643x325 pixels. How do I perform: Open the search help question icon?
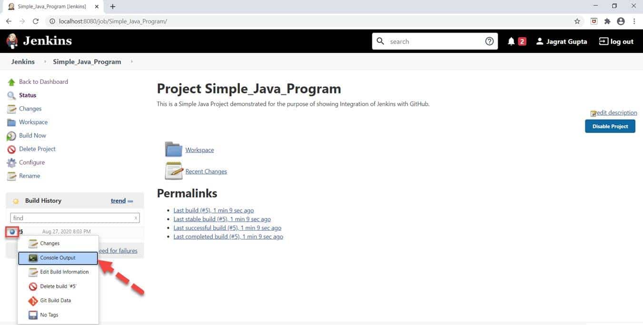(x=489, y=41)
